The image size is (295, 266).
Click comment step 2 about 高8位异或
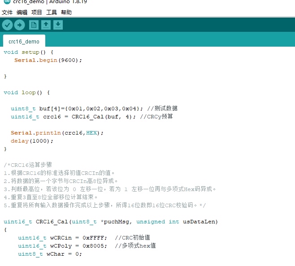(x=61, y=181)
